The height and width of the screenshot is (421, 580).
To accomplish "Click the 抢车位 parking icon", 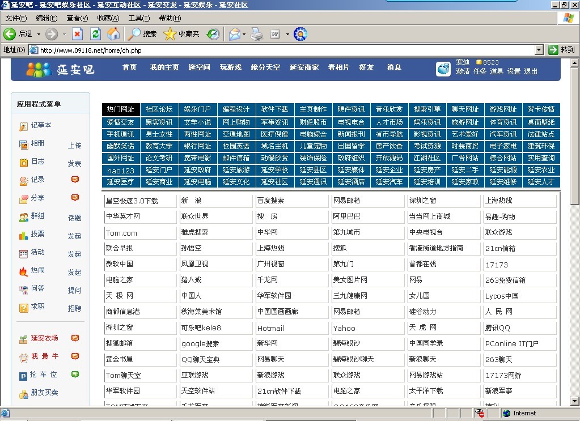I will [x=23, y=376].
